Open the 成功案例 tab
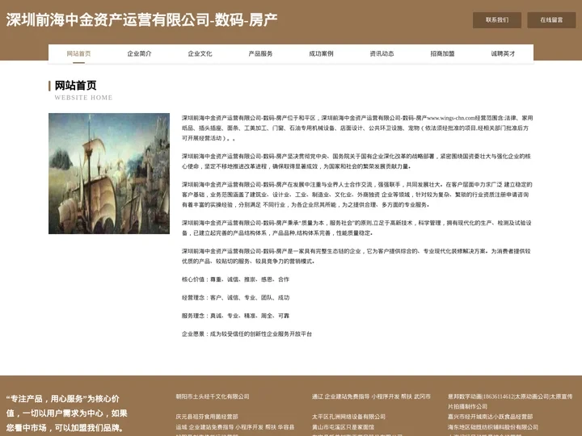 click(x=321, y=54)
